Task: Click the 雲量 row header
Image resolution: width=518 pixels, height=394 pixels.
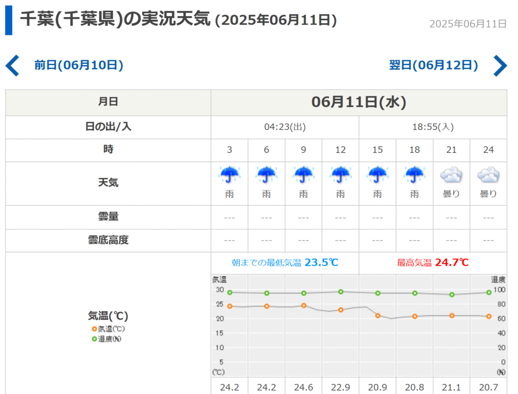Action: coord(108,216)
